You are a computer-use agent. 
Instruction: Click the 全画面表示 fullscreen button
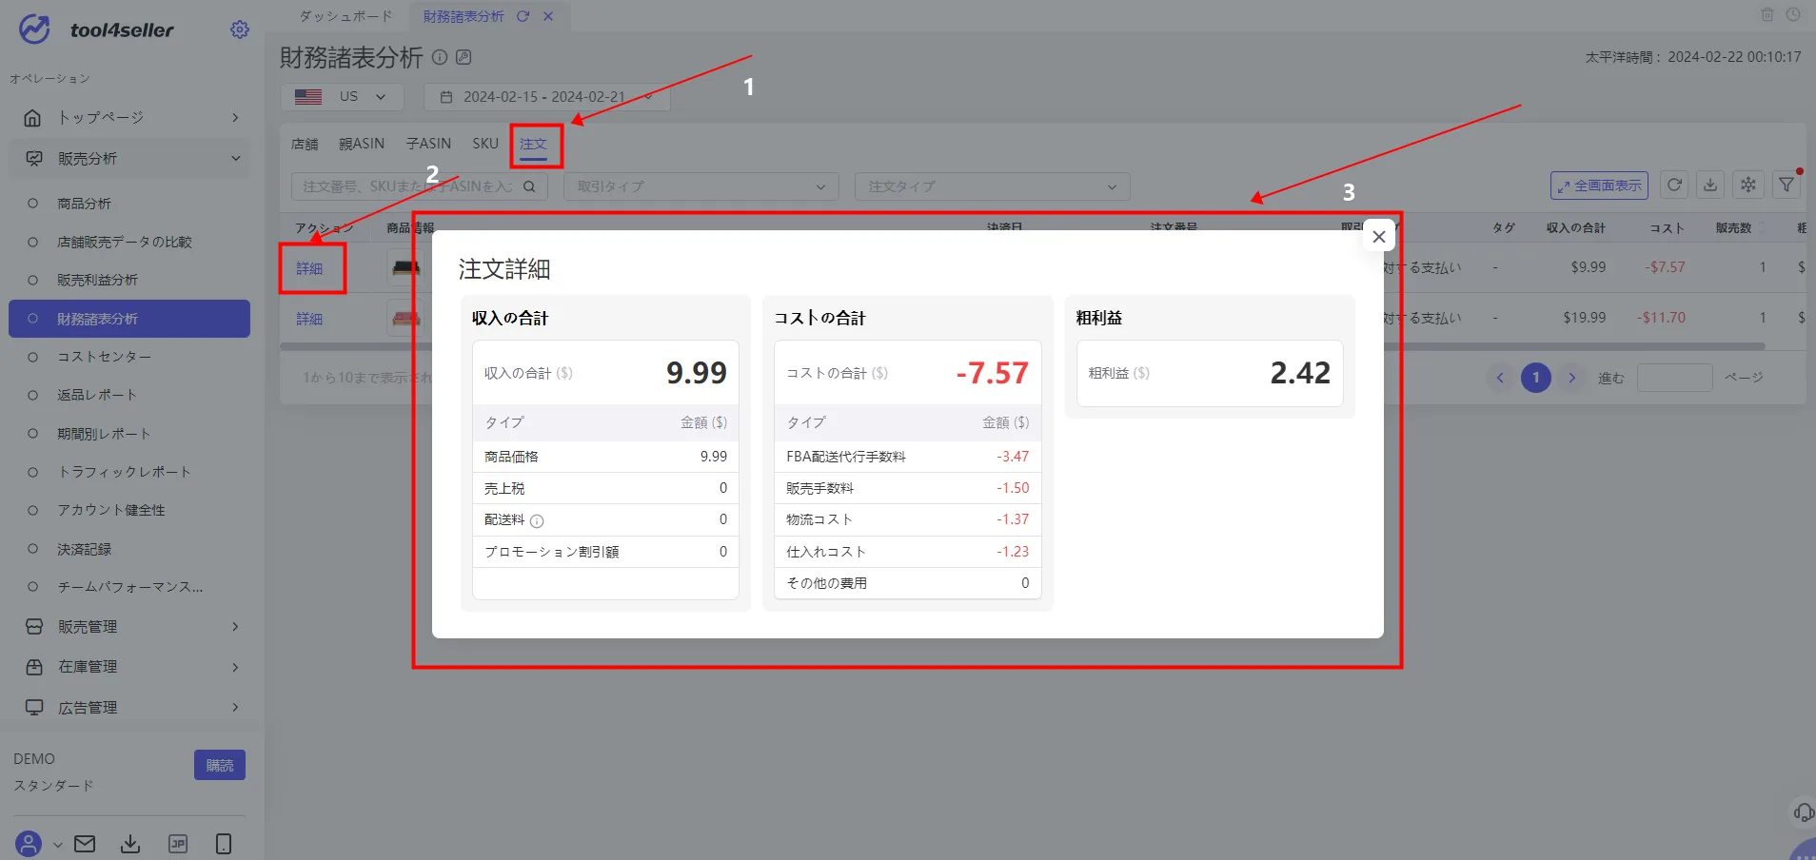1600,186
